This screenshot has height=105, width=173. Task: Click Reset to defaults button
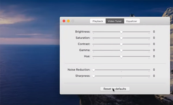pyautogui.click(x=115, y=89)
